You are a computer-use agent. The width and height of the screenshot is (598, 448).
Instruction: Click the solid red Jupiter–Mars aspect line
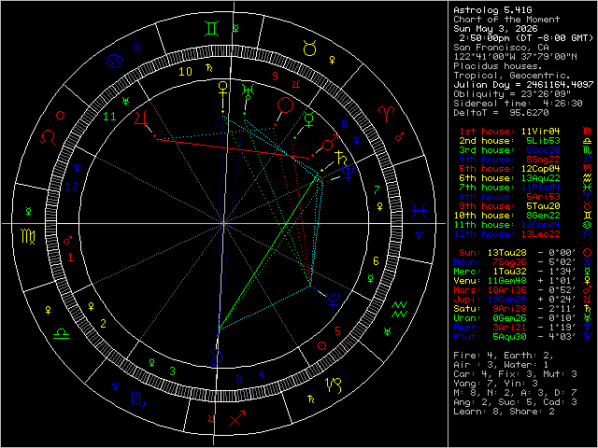233,148
